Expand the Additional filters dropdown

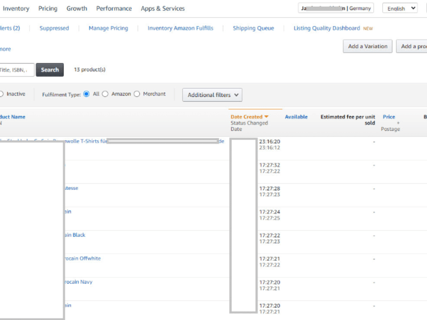coord(212,95)
